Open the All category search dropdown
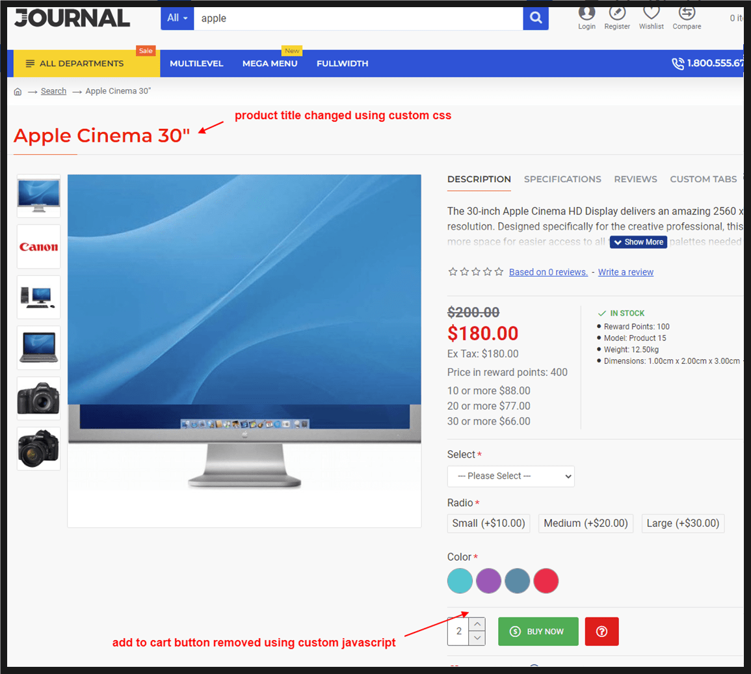The width and height of the screenshot is (751, 674). 177,18
